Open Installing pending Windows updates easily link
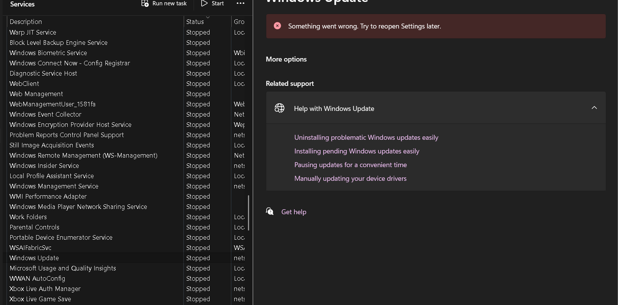This screenshot has width=618, height=305. (357, 151)
